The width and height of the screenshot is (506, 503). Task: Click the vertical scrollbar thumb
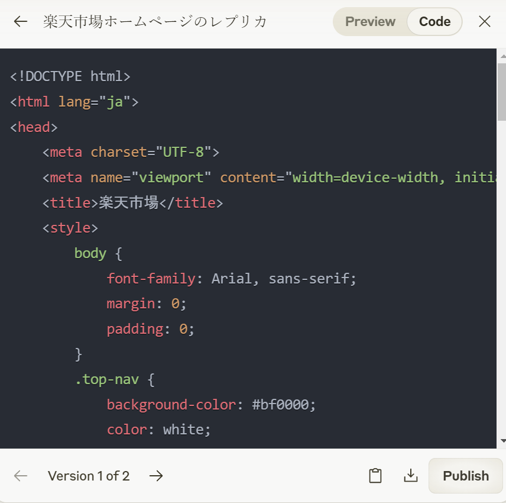(x=501, y=92)
